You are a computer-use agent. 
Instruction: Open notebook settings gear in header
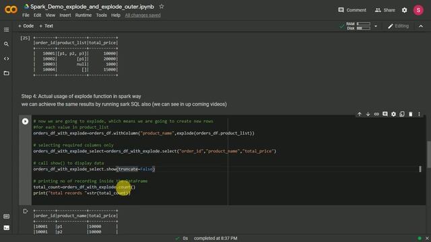coord(404,10)
